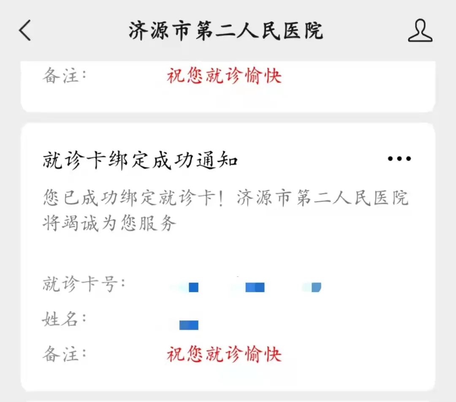Tap the blurred patient name value
The height and width of the screenshot is (402, 456).
(189, 325)
